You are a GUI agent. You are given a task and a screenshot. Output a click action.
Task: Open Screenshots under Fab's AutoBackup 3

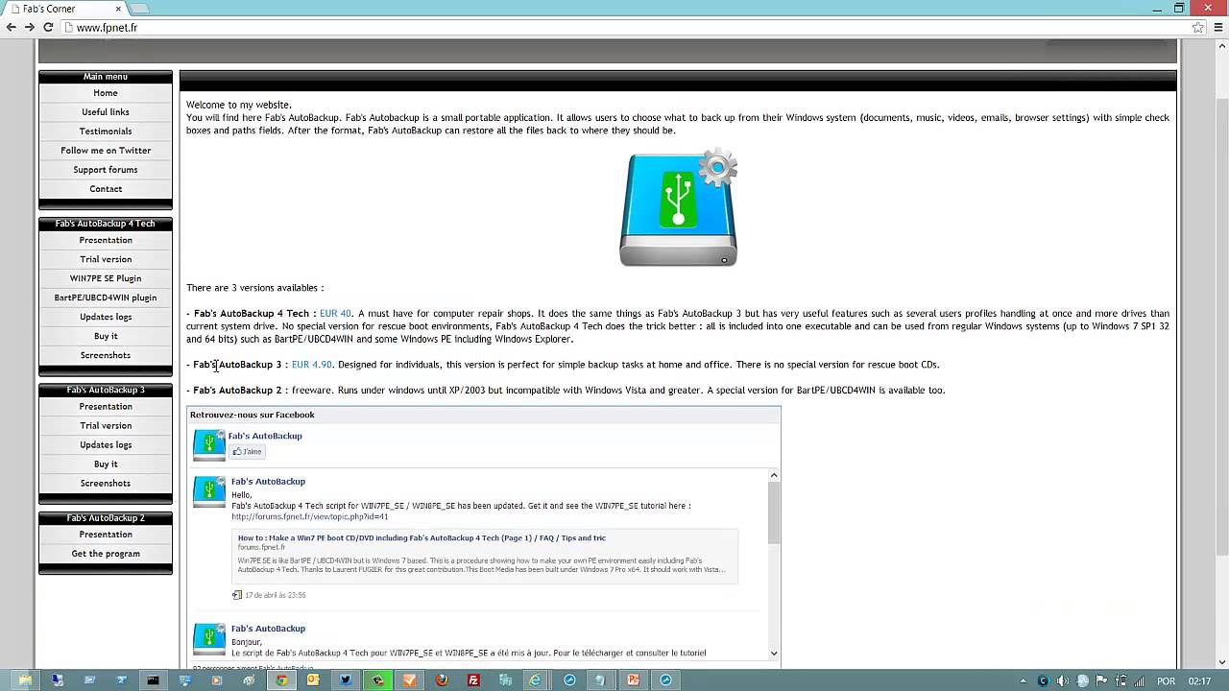106,483
